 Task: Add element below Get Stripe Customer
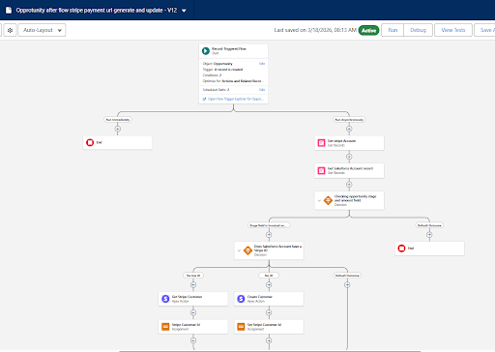click(x=193, y=312)
